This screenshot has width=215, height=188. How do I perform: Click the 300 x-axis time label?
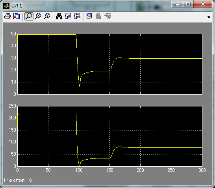[x=202, y=170]
